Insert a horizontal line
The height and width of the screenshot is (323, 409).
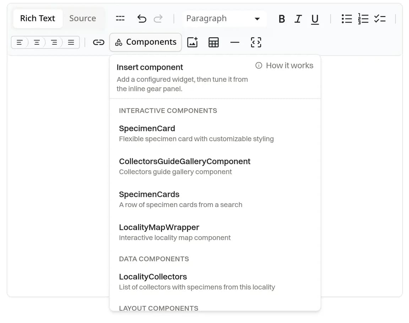pyautogui.click(x=235, y=42)
